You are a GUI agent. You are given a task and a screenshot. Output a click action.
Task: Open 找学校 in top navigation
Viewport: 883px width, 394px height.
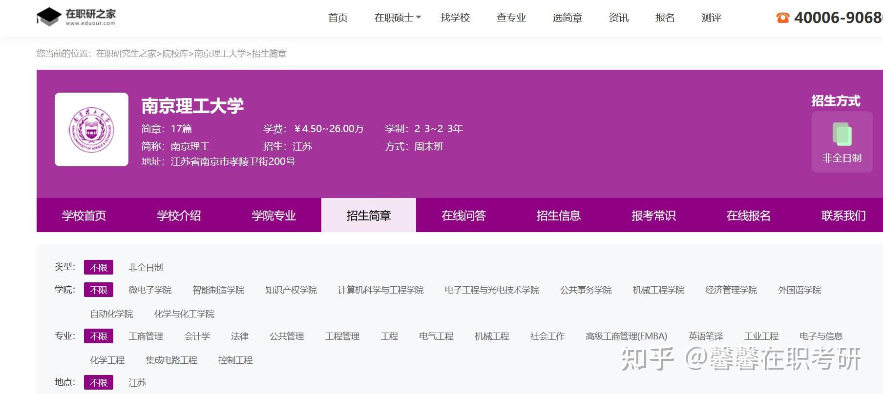[455, 18]
